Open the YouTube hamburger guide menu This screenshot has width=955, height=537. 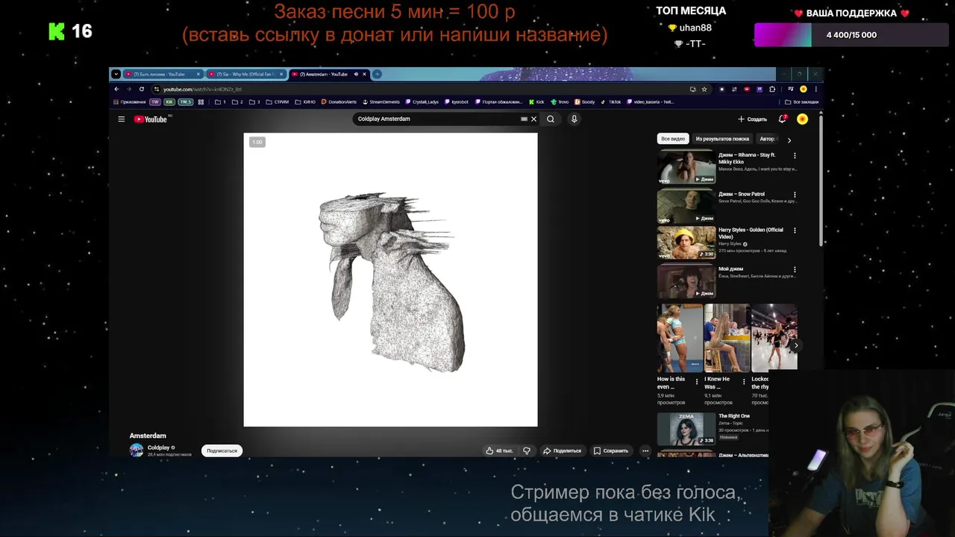(x=121, y=119)
